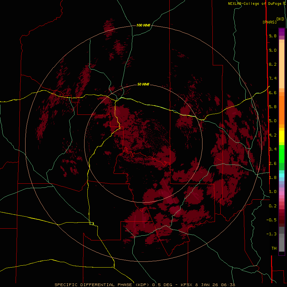The height and width of the screenshot is (287, 287).
Task: Click the 9.0 value on the color scale
Action: (273, 50)
